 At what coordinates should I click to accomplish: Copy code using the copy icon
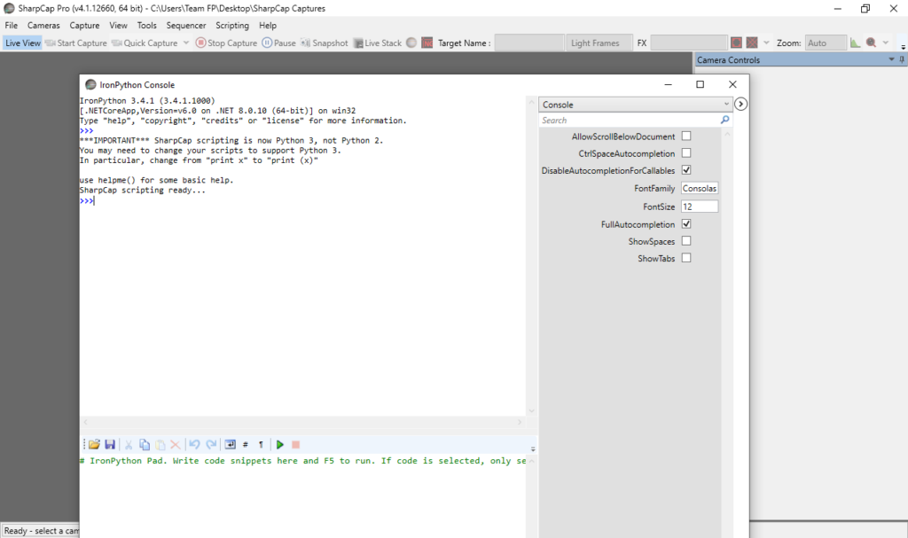pos(145,444)
